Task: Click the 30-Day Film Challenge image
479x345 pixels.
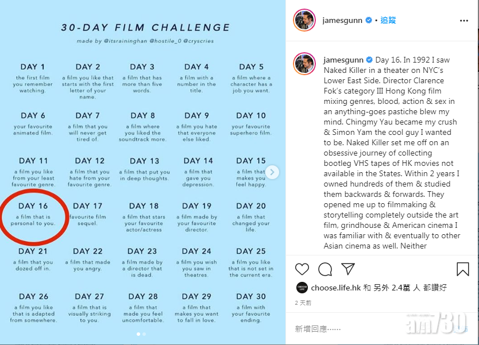Action: (144, 172)
